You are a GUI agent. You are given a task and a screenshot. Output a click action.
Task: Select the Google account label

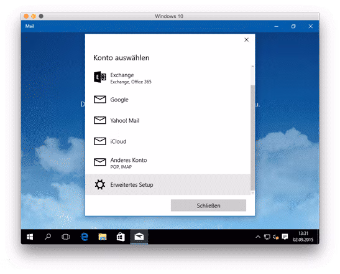119,100
